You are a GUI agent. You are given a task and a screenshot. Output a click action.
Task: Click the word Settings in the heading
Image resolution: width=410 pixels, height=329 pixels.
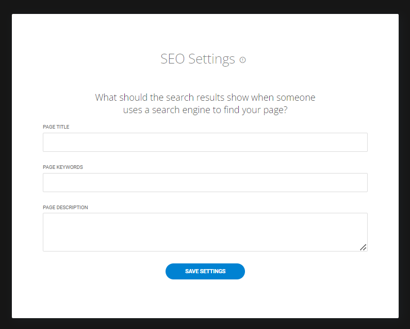coord(212,59)
